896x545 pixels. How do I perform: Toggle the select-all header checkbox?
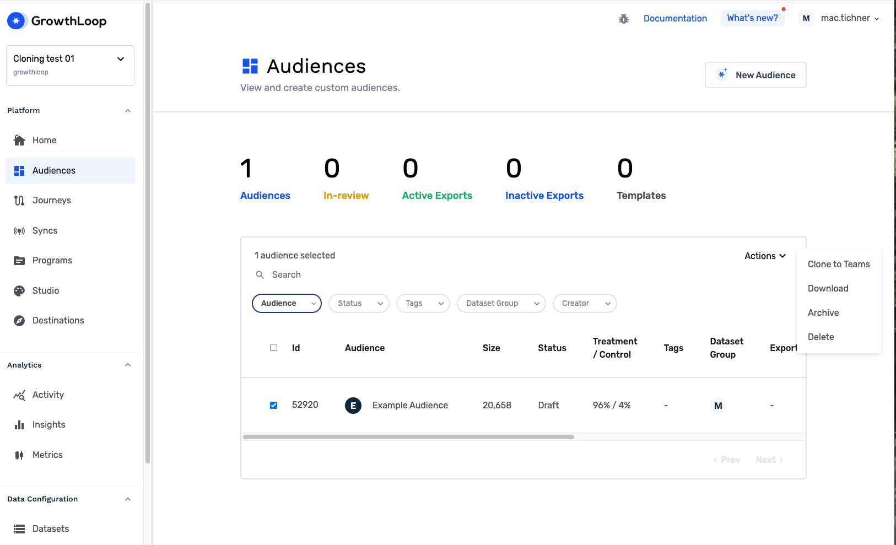point(273,348)
